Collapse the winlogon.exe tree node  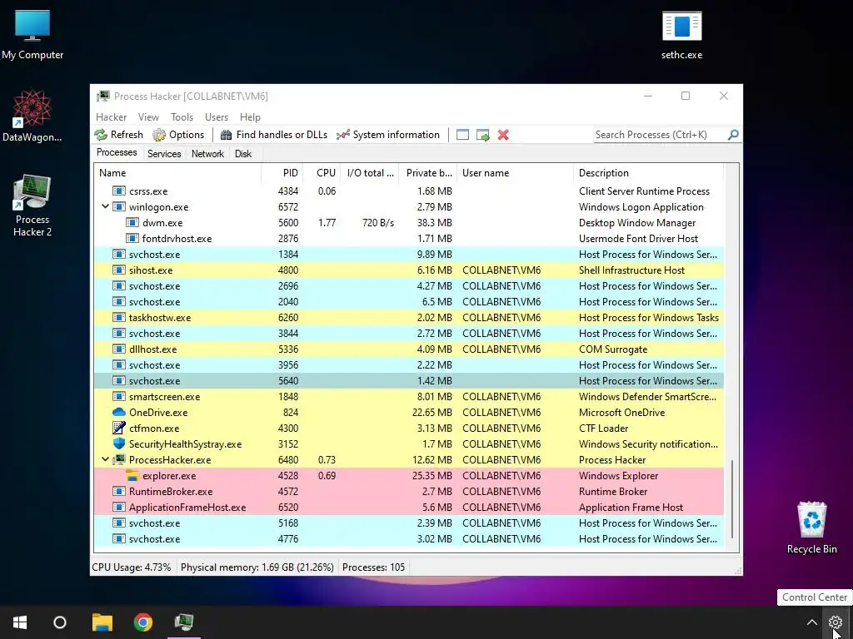coord(105,207)
